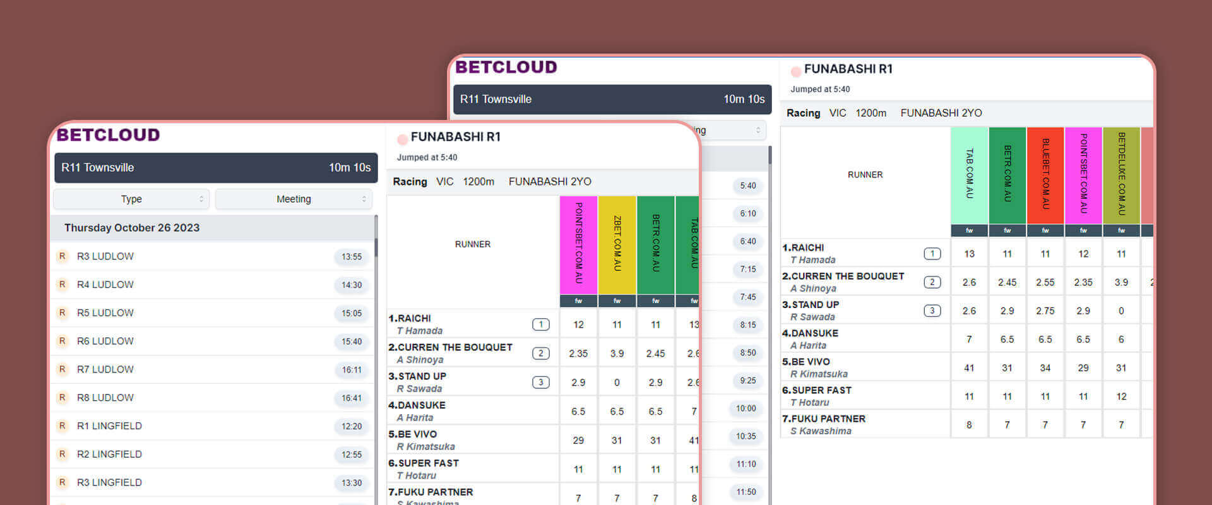This screenshot has width=1212, height=505.
Task: Click RAICHI's TAB odds 13 in back window
Action: 970,254
